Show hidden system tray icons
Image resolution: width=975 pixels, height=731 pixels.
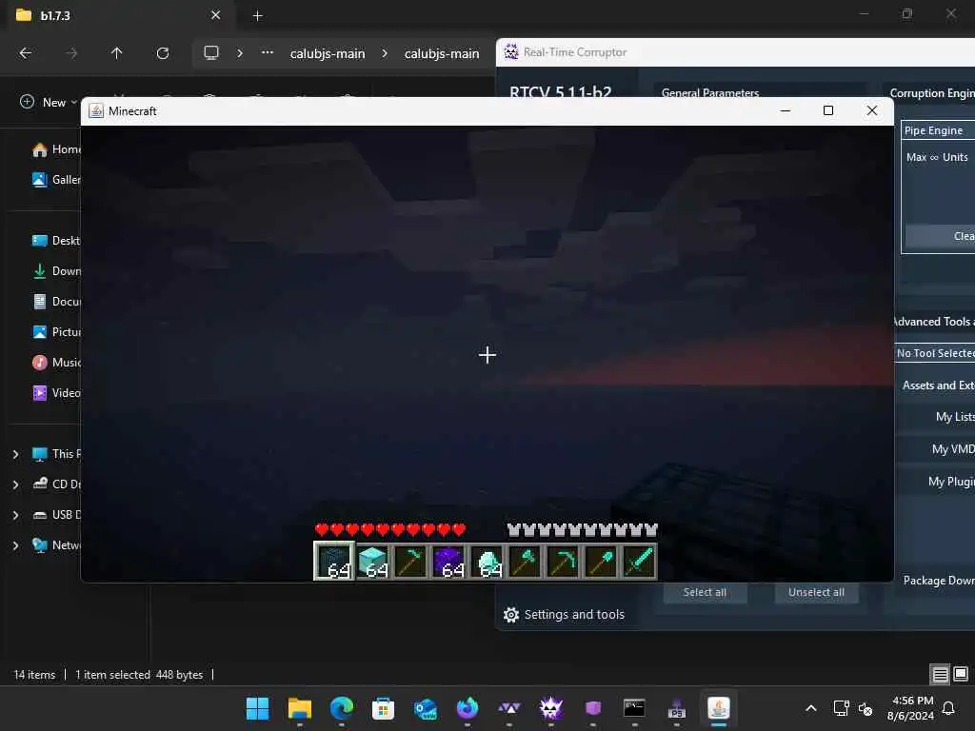point(811,708)
